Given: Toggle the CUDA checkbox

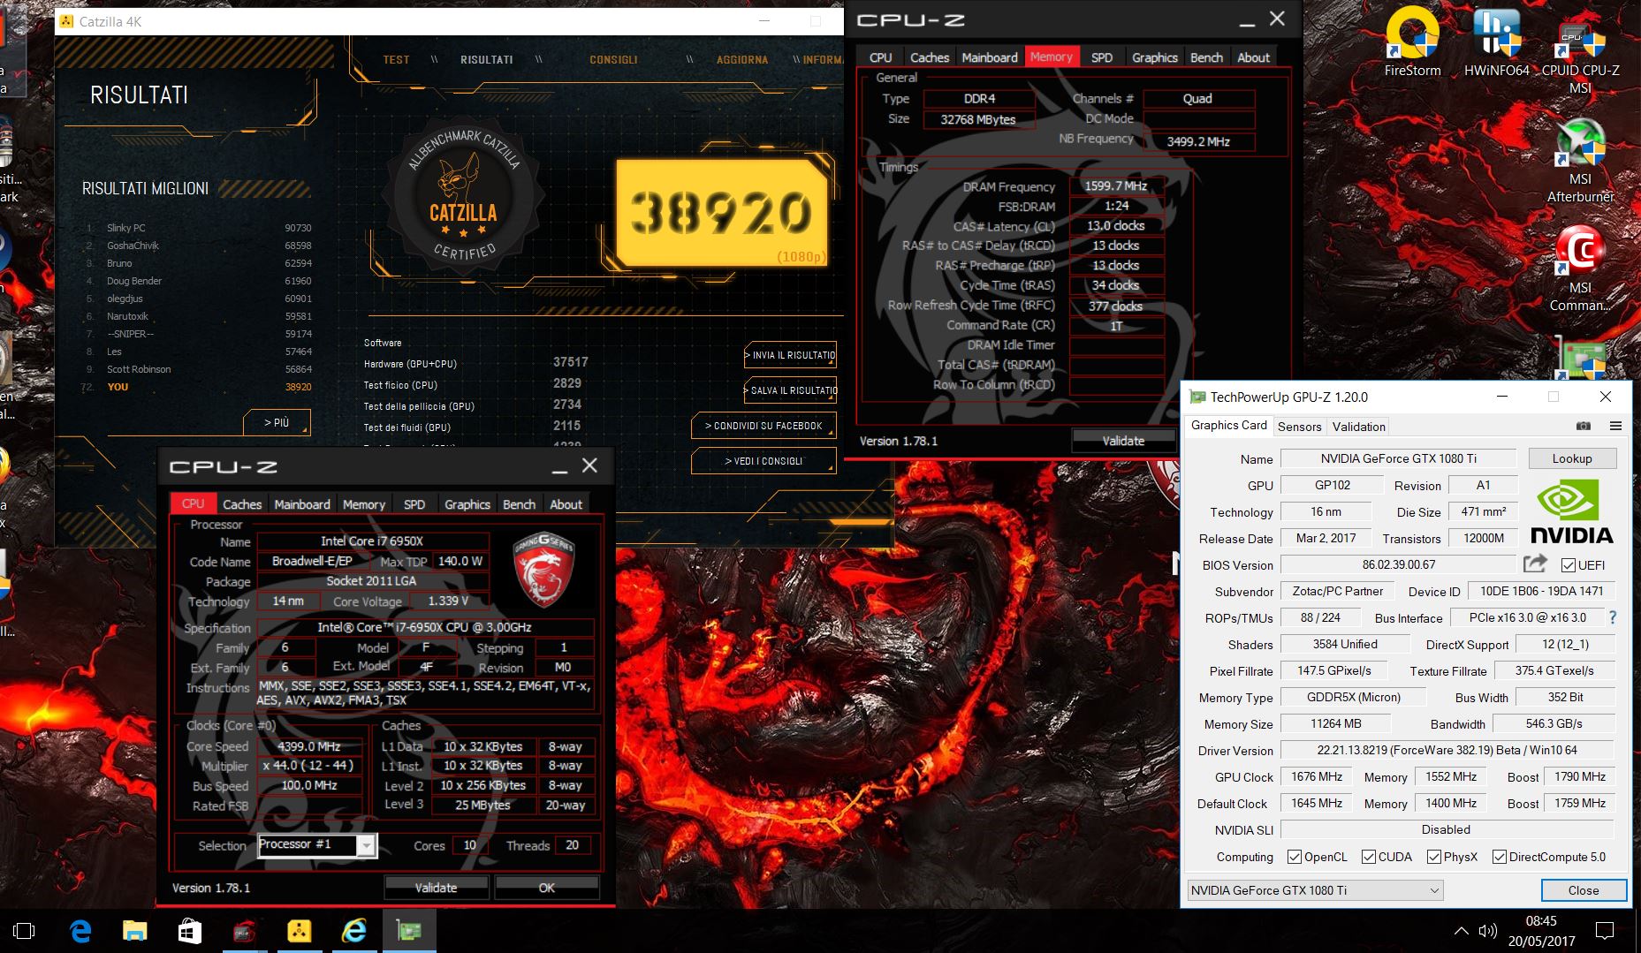Looking at the screenshot, I should click(1369, 857).
